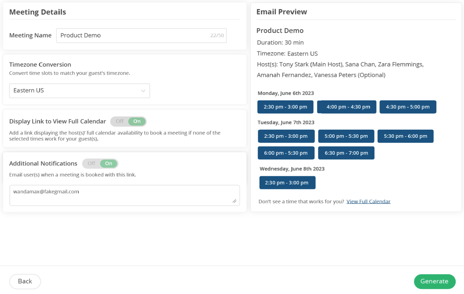Click the Off label of Additional Notifications
Viewport: 464px width, 294px height.
(x=91, y=163)
